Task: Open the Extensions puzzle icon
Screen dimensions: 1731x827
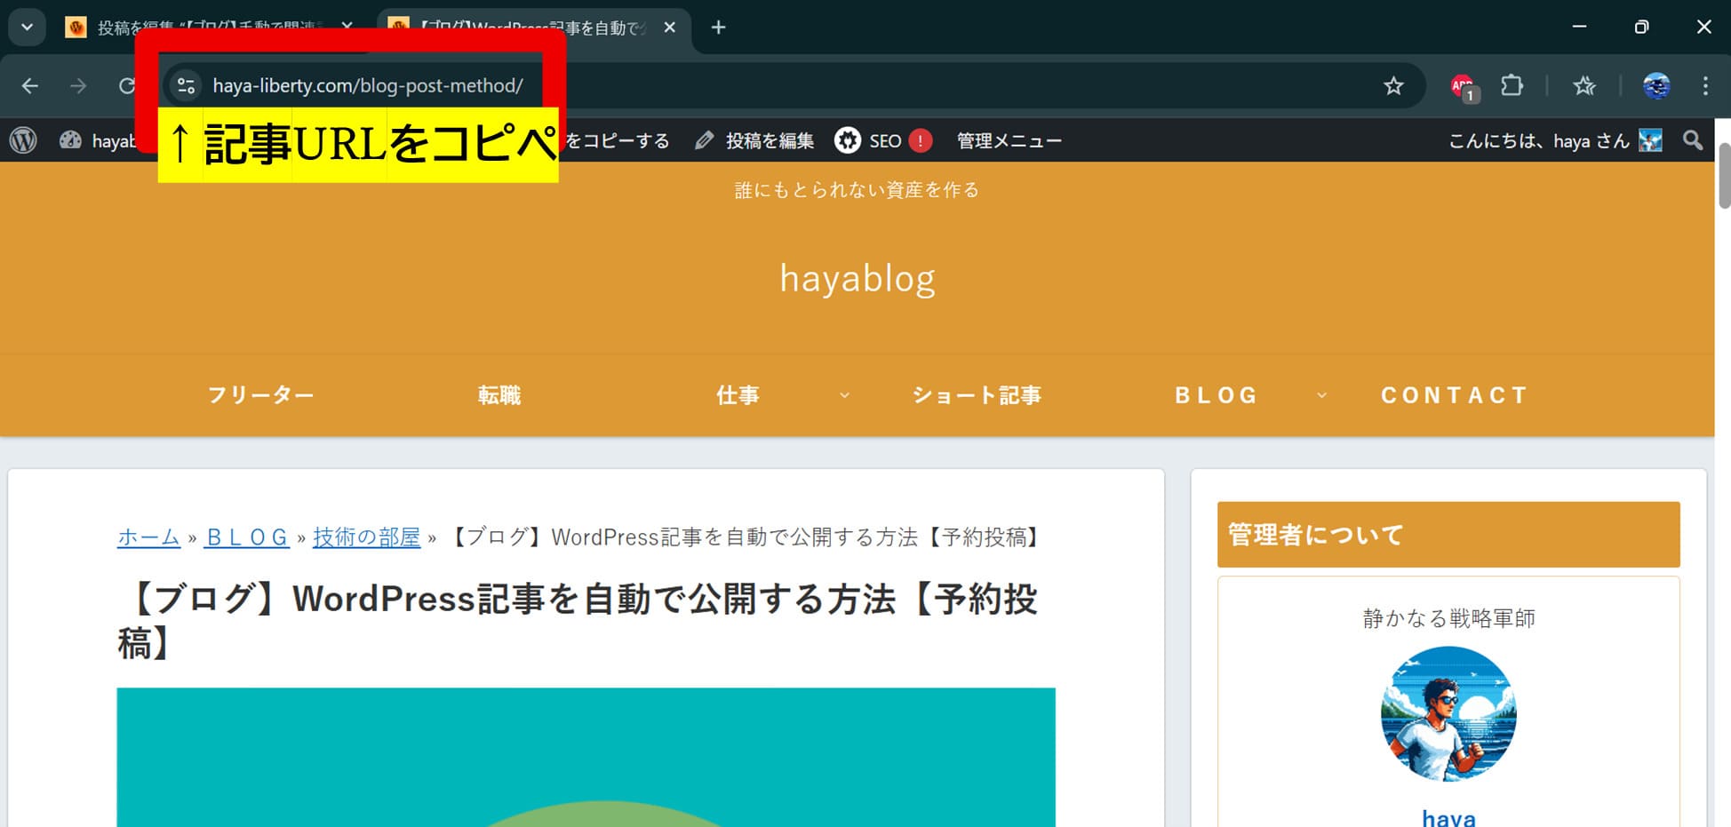Action: [1512, 86]
